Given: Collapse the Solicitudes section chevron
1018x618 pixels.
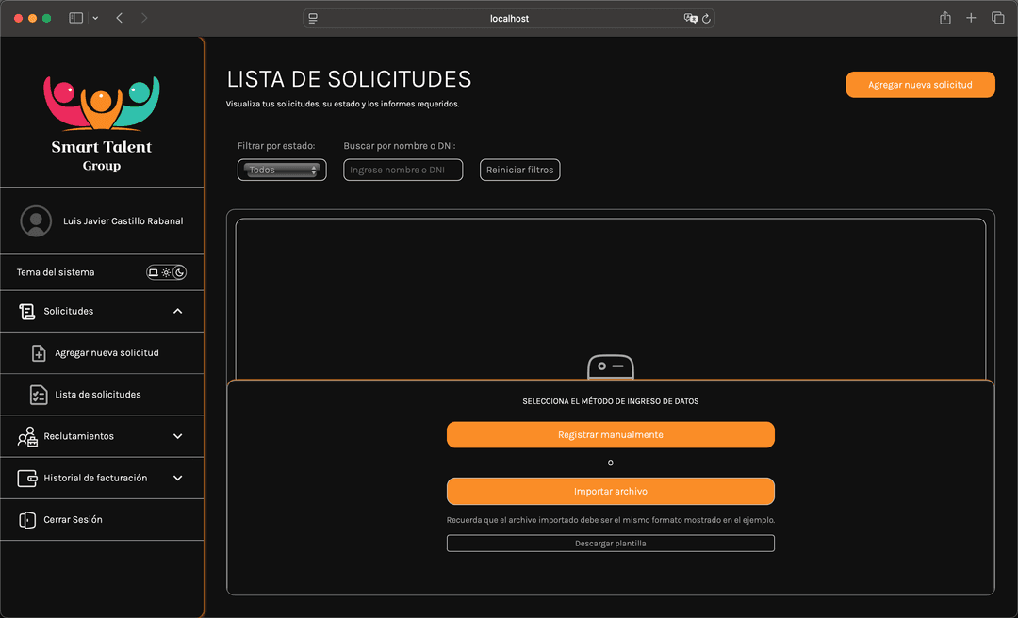Looking at the screenshot, I should pos(177,311).
